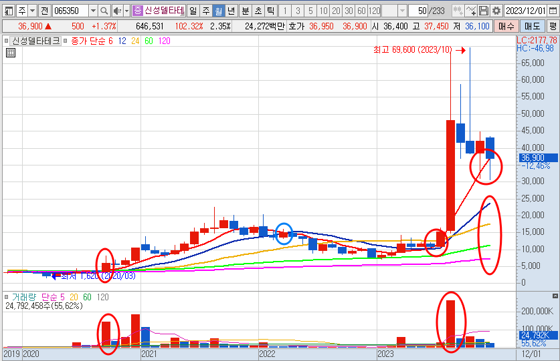Click the small square beside 신성델타테크 legend
560x361 pixels.
(x=7, y=41)
